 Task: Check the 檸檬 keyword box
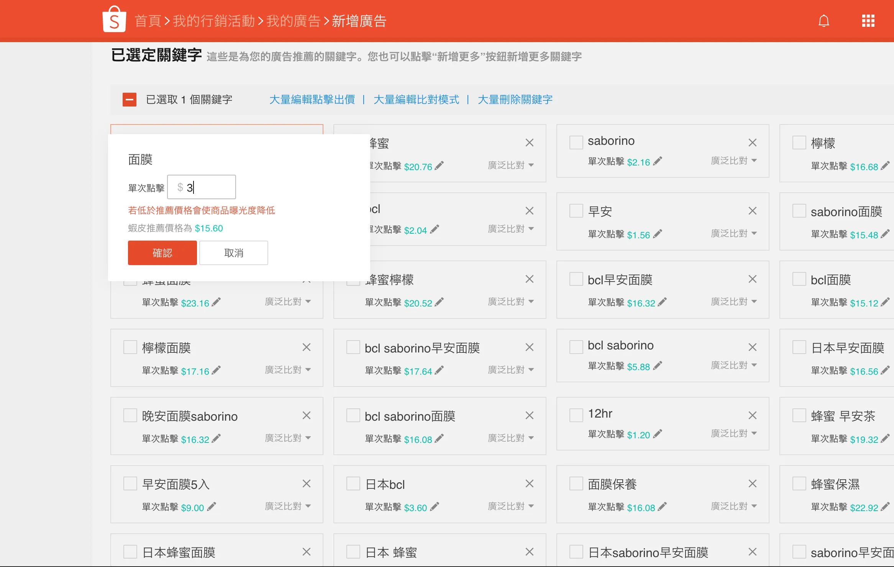(x=799, y=143)
